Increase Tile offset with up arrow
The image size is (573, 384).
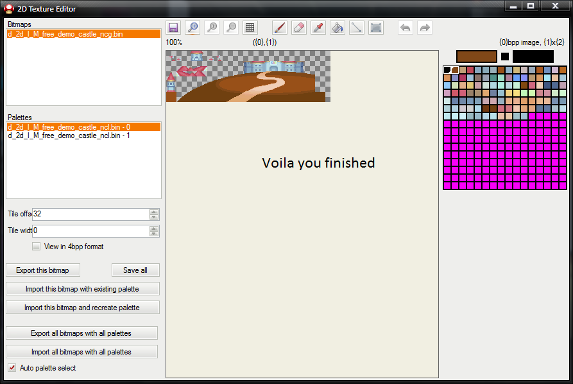coord(154,212)
